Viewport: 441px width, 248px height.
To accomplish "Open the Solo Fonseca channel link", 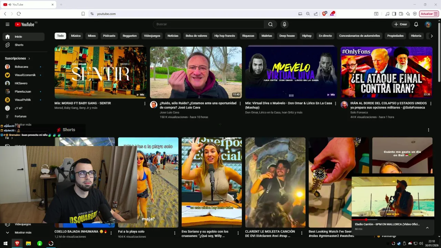I will click(x=359, y=113).
